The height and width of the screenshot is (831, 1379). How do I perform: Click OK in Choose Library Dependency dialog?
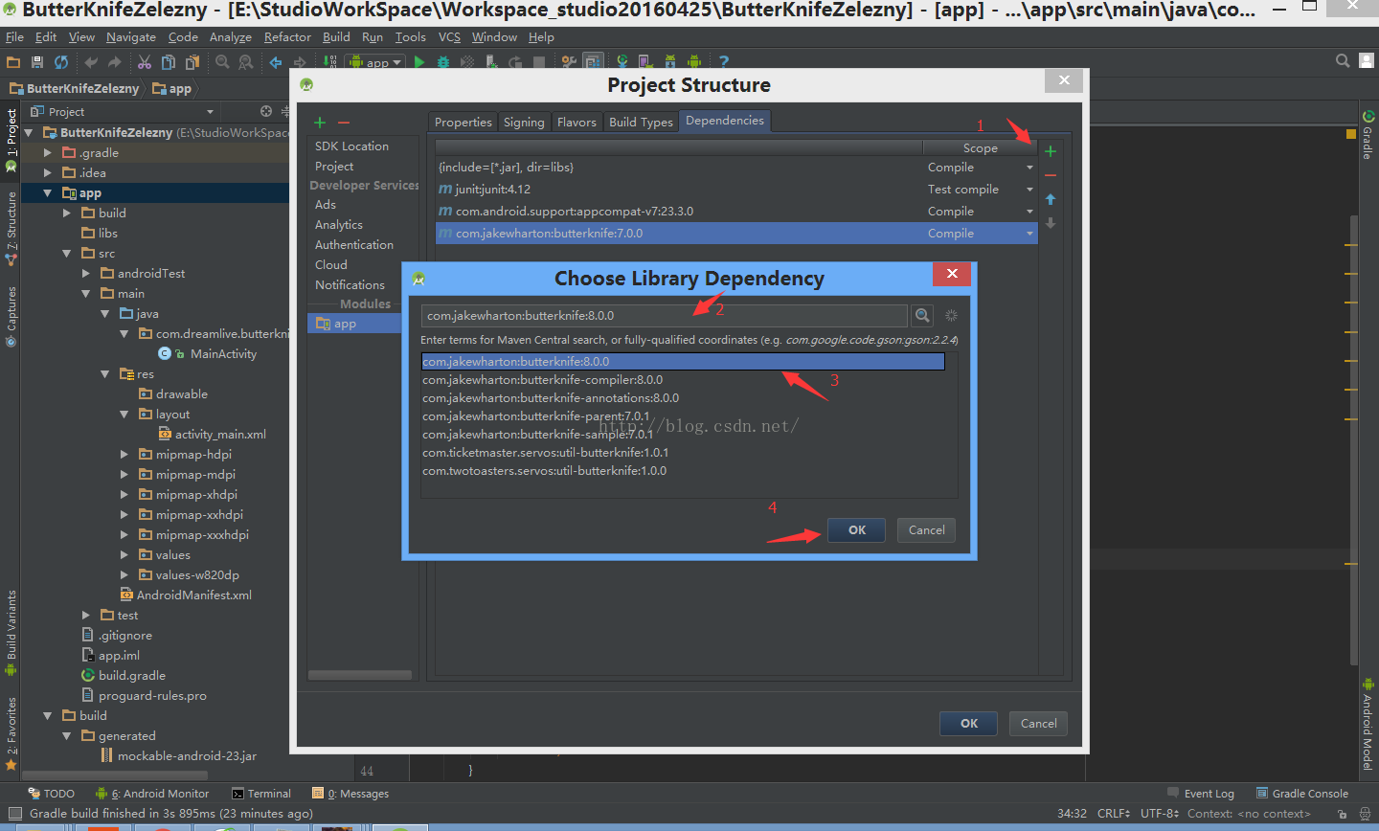click(x=857, y=529)
